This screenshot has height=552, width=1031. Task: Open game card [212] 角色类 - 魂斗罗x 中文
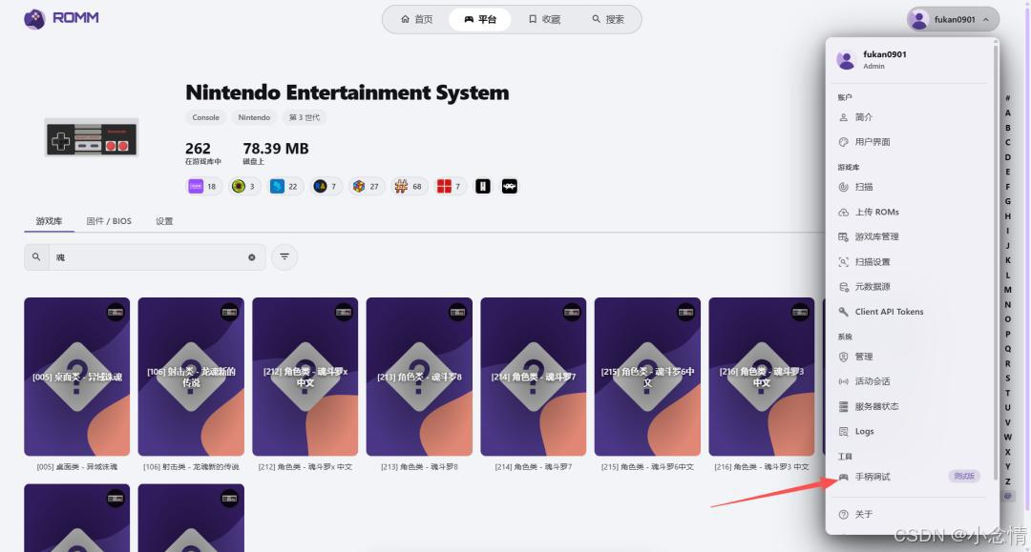pyautogui.click(x=305, y=377)
